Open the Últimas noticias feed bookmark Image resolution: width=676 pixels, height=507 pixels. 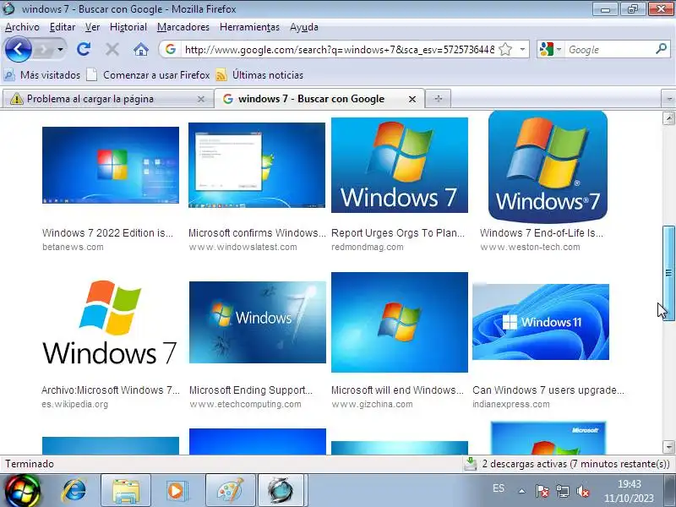tap(259, 75)
